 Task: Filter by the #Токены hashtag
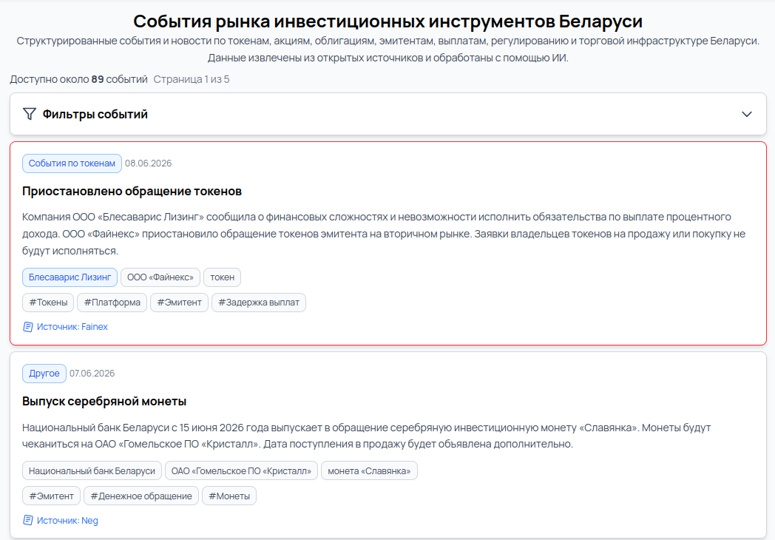pyautogui.click(x=48, y=303)
